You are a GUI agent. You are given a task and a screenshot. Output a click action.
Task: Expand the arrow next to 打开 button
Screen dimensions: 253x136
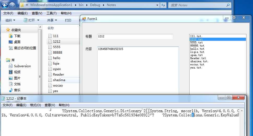[38, 20]
